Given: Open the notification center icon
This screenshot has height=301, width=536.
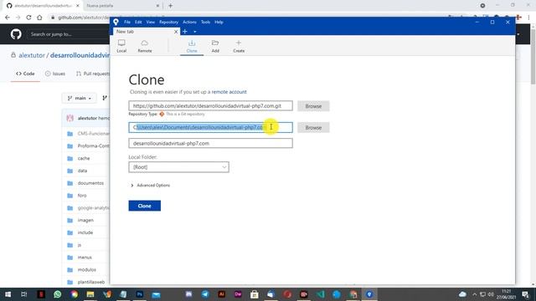Looking at the screenshot, I should coord(525,294).
